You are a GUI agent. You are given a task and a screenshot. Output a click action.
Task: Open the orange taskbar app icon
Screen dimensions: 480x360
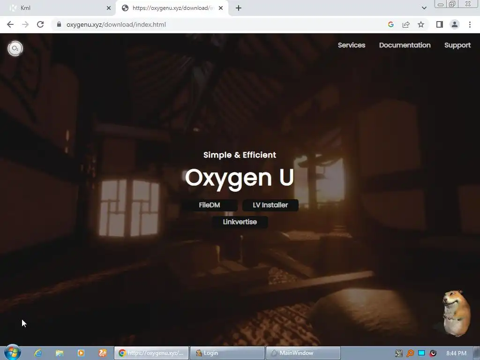tap(103, 353)
